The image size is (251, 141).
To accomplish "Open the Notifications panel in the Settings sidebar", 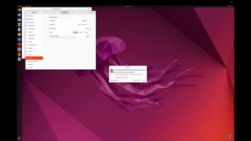I will pos(34,29).
